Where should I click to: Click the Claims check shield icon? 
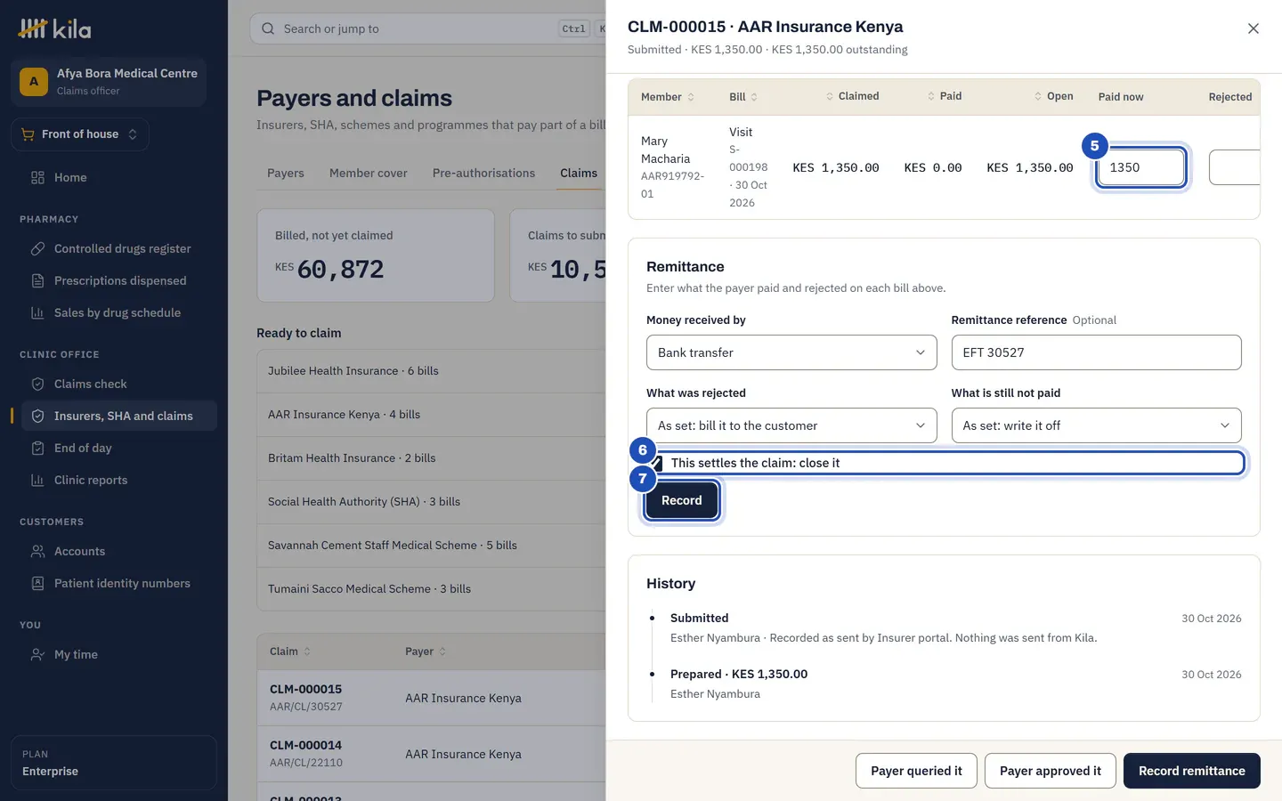(x=37, y=384)
